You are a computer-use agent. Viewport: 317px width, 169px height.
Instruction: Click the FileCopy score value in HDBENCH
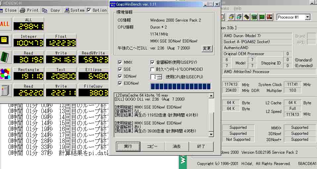(x=93, y=93)
